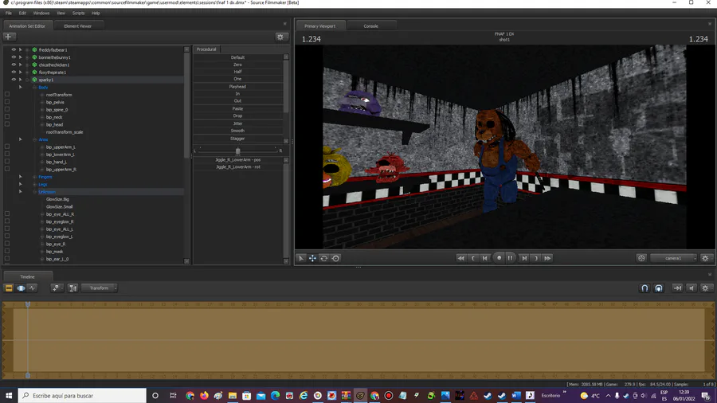
Task: Click the previous-shot bracket button
Action: [472, 258]
